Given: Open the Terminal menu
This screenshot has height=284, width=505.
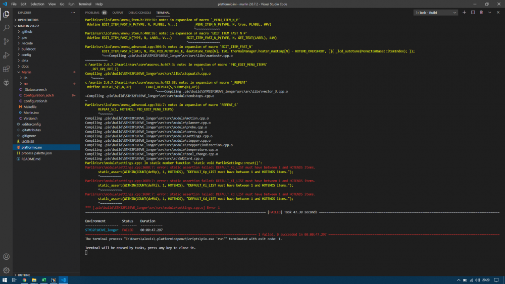Looking at the screenshot, I should pyautogui.click(x=85, y=4).
